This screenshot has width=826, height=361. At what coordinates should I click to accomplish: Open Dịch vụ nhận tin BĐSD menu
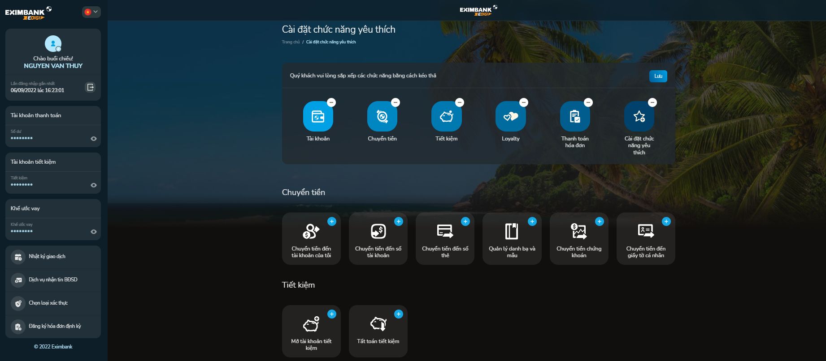click(x=53, y=280)
